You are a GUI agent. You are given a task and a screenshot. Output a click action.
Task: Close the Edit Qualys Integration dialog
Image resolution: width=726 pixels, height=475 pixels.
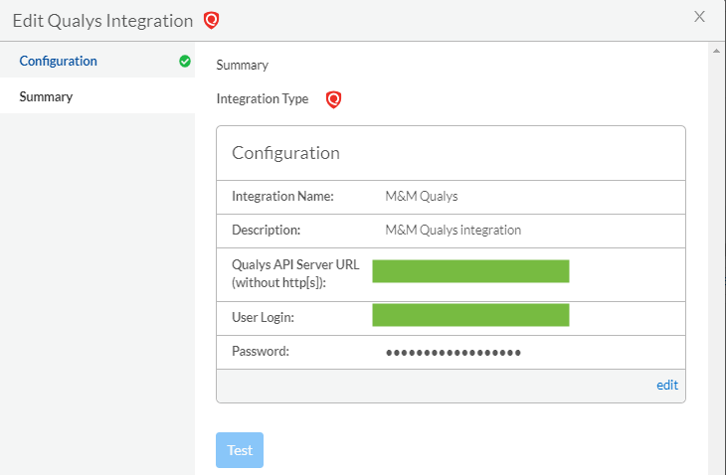(x=700, y=17)
